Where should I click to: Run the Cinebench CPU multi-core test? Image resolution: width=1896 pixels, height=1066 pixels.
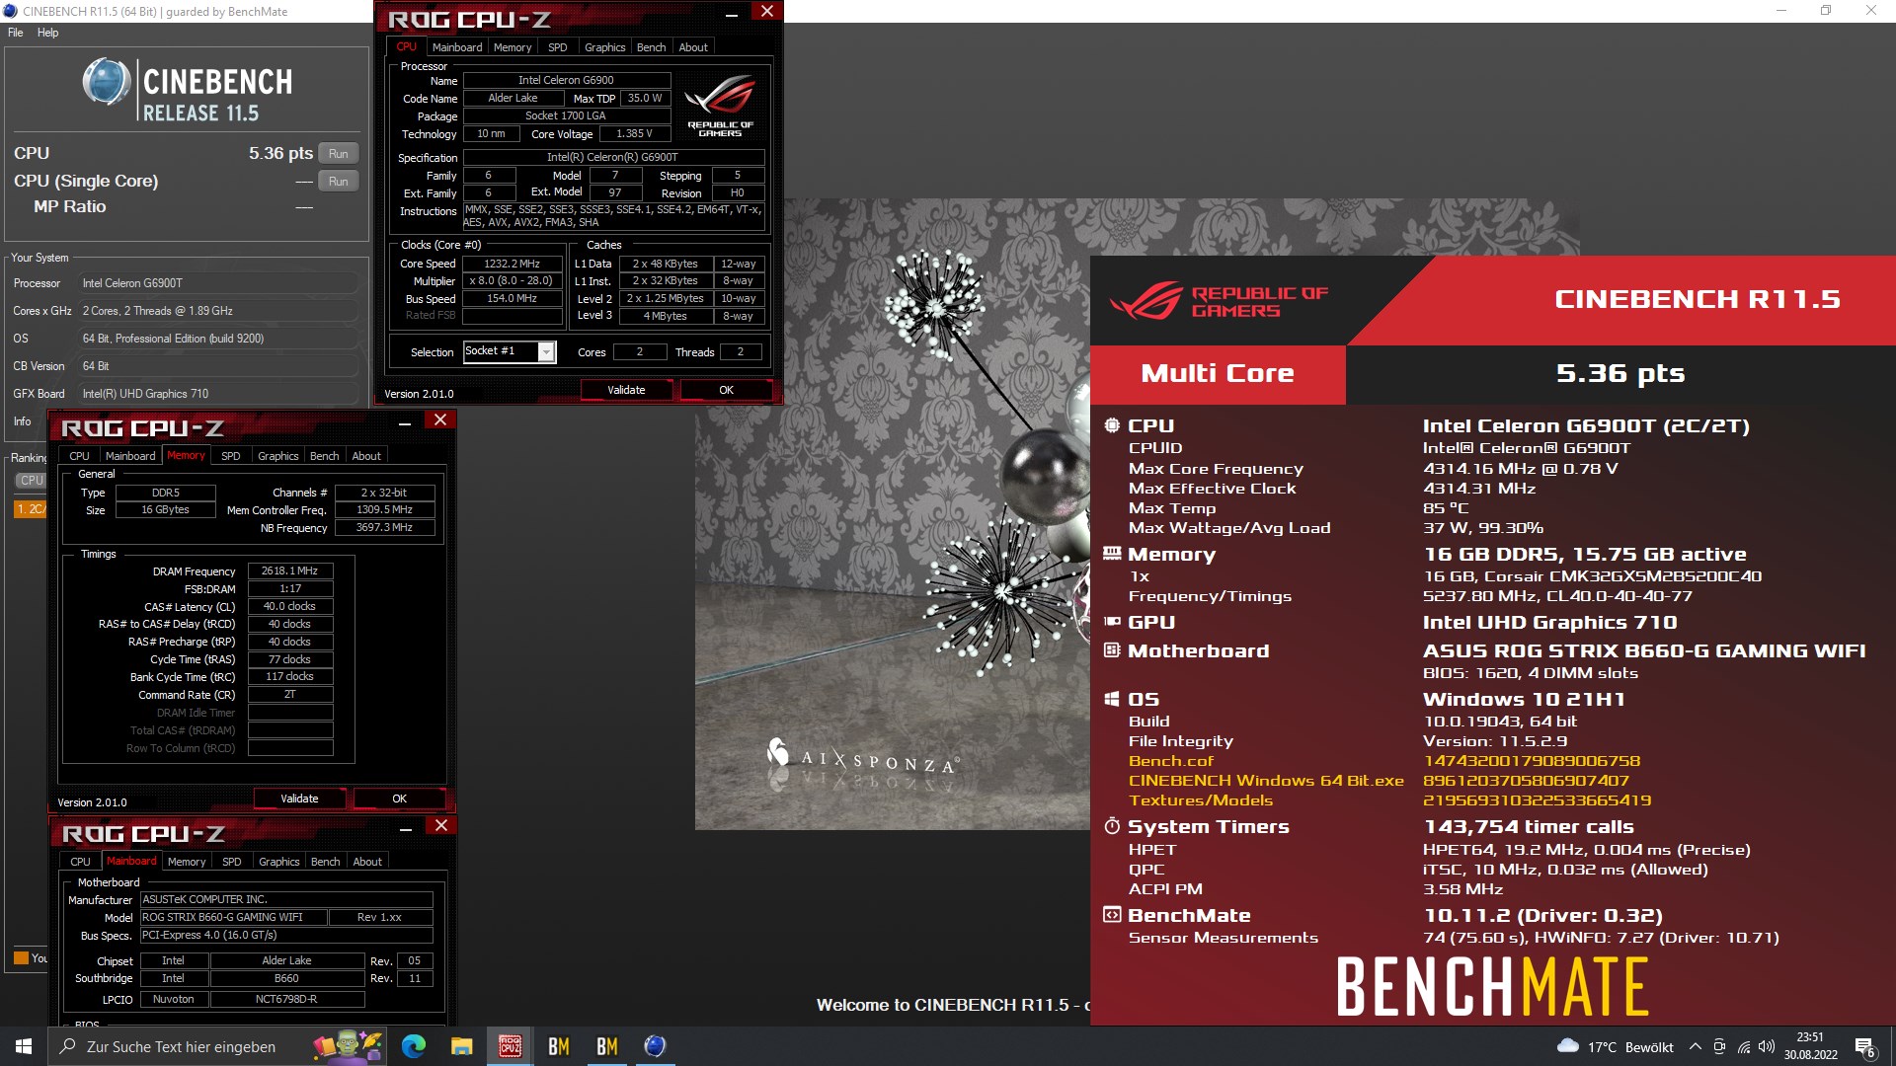[338, 154]
